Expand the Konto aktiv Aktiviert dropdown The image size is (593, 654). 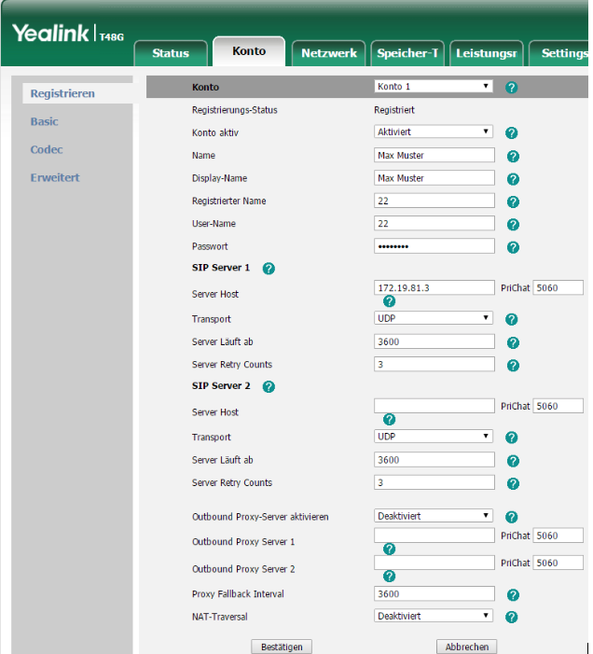tap(433, 132)
